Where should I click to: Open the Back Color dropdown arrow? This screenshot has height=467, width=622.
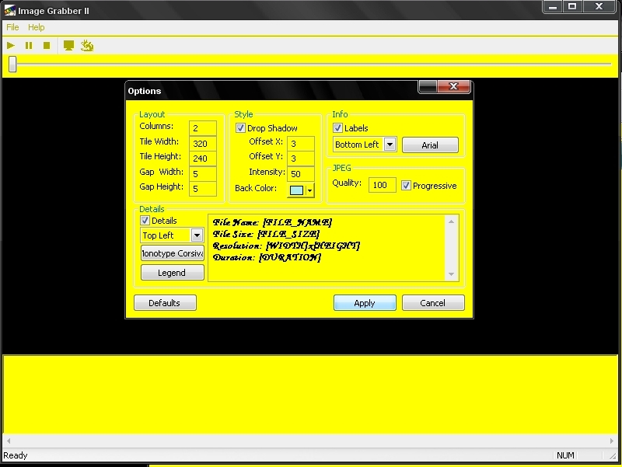(310, 190)
